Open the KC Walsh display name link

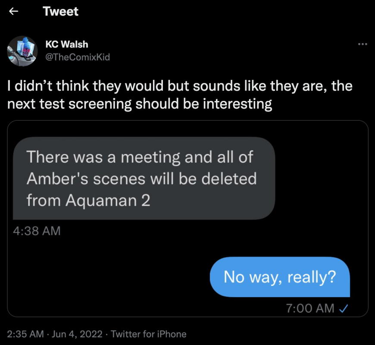[x=67, y=45]
